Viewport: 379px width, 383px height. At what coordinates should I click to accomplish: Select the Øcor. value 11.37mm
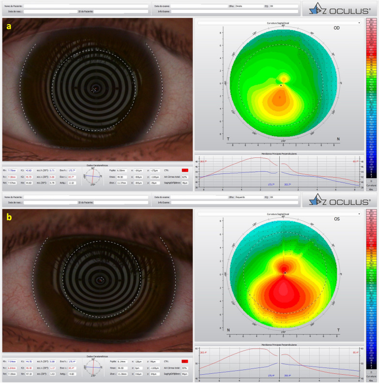(121, 183)
